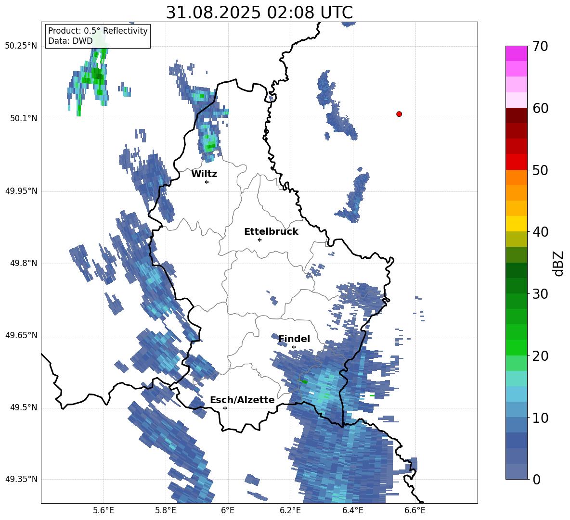Click the bright green colorbar segment above 20

point(516,347)
